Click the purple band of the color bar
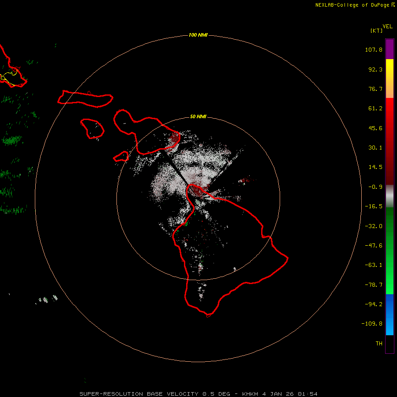397x397 pixels. point(390,49)
